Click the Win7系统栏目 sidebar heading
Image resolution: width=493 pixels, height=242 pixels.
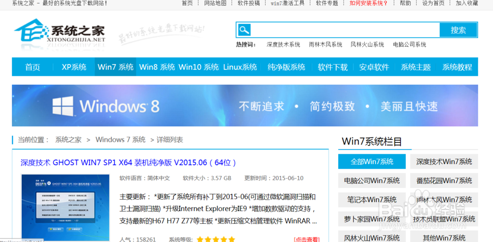coord(372,141)
